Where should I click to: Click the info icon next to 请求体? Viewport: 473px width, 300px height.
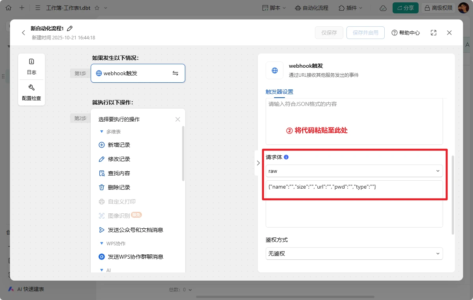coord(286,157)
